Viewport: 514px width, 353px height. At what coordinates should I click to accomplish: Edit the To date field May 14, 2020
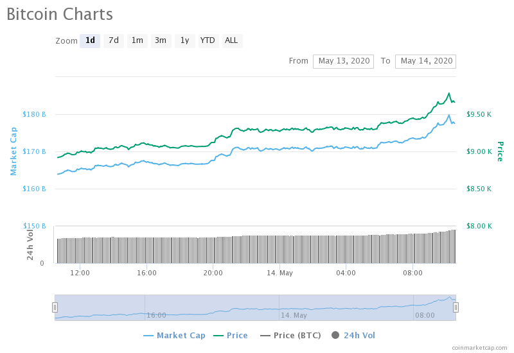(425, 61)
